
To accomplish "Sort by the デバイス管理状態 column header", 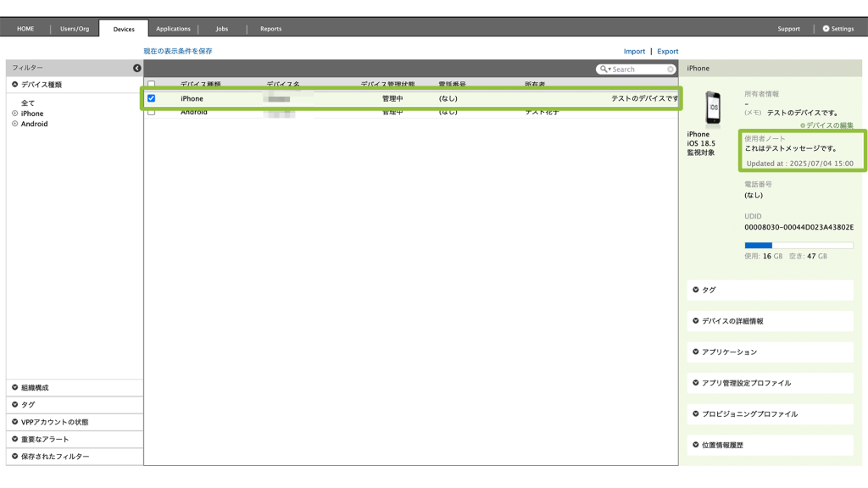I will (387, 85).
